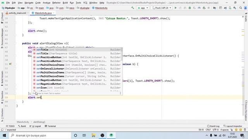248x139 pixels.
Task: Click the diyaloglar breadcrumb
Action: pyautogui.click(x=84, y=8)
